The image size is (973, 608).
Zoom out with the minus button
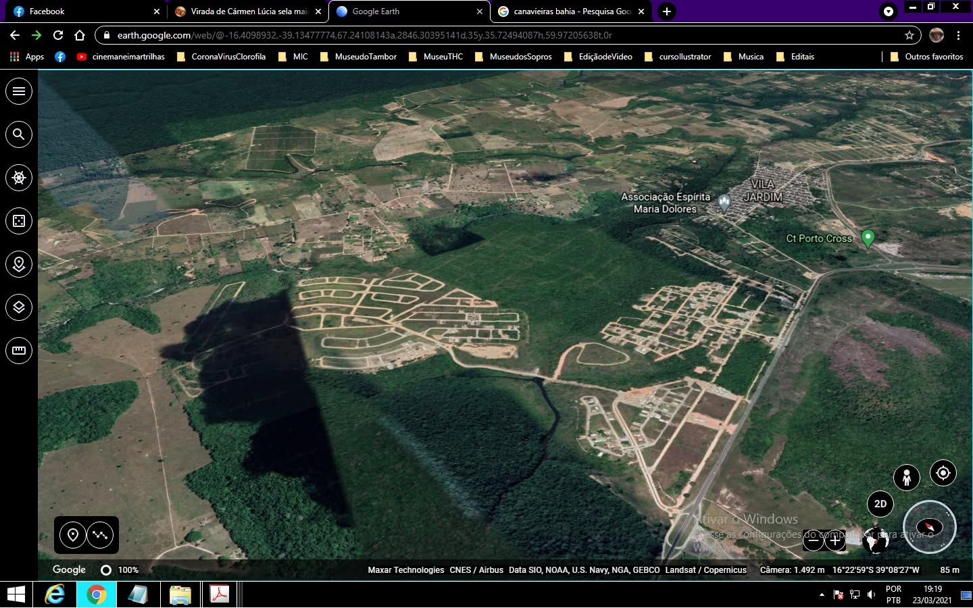(x=814, y=540)
